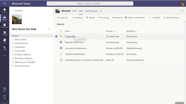Go back to All teams
This screenshot has width=186, height=104.
(x=17, y=11)
